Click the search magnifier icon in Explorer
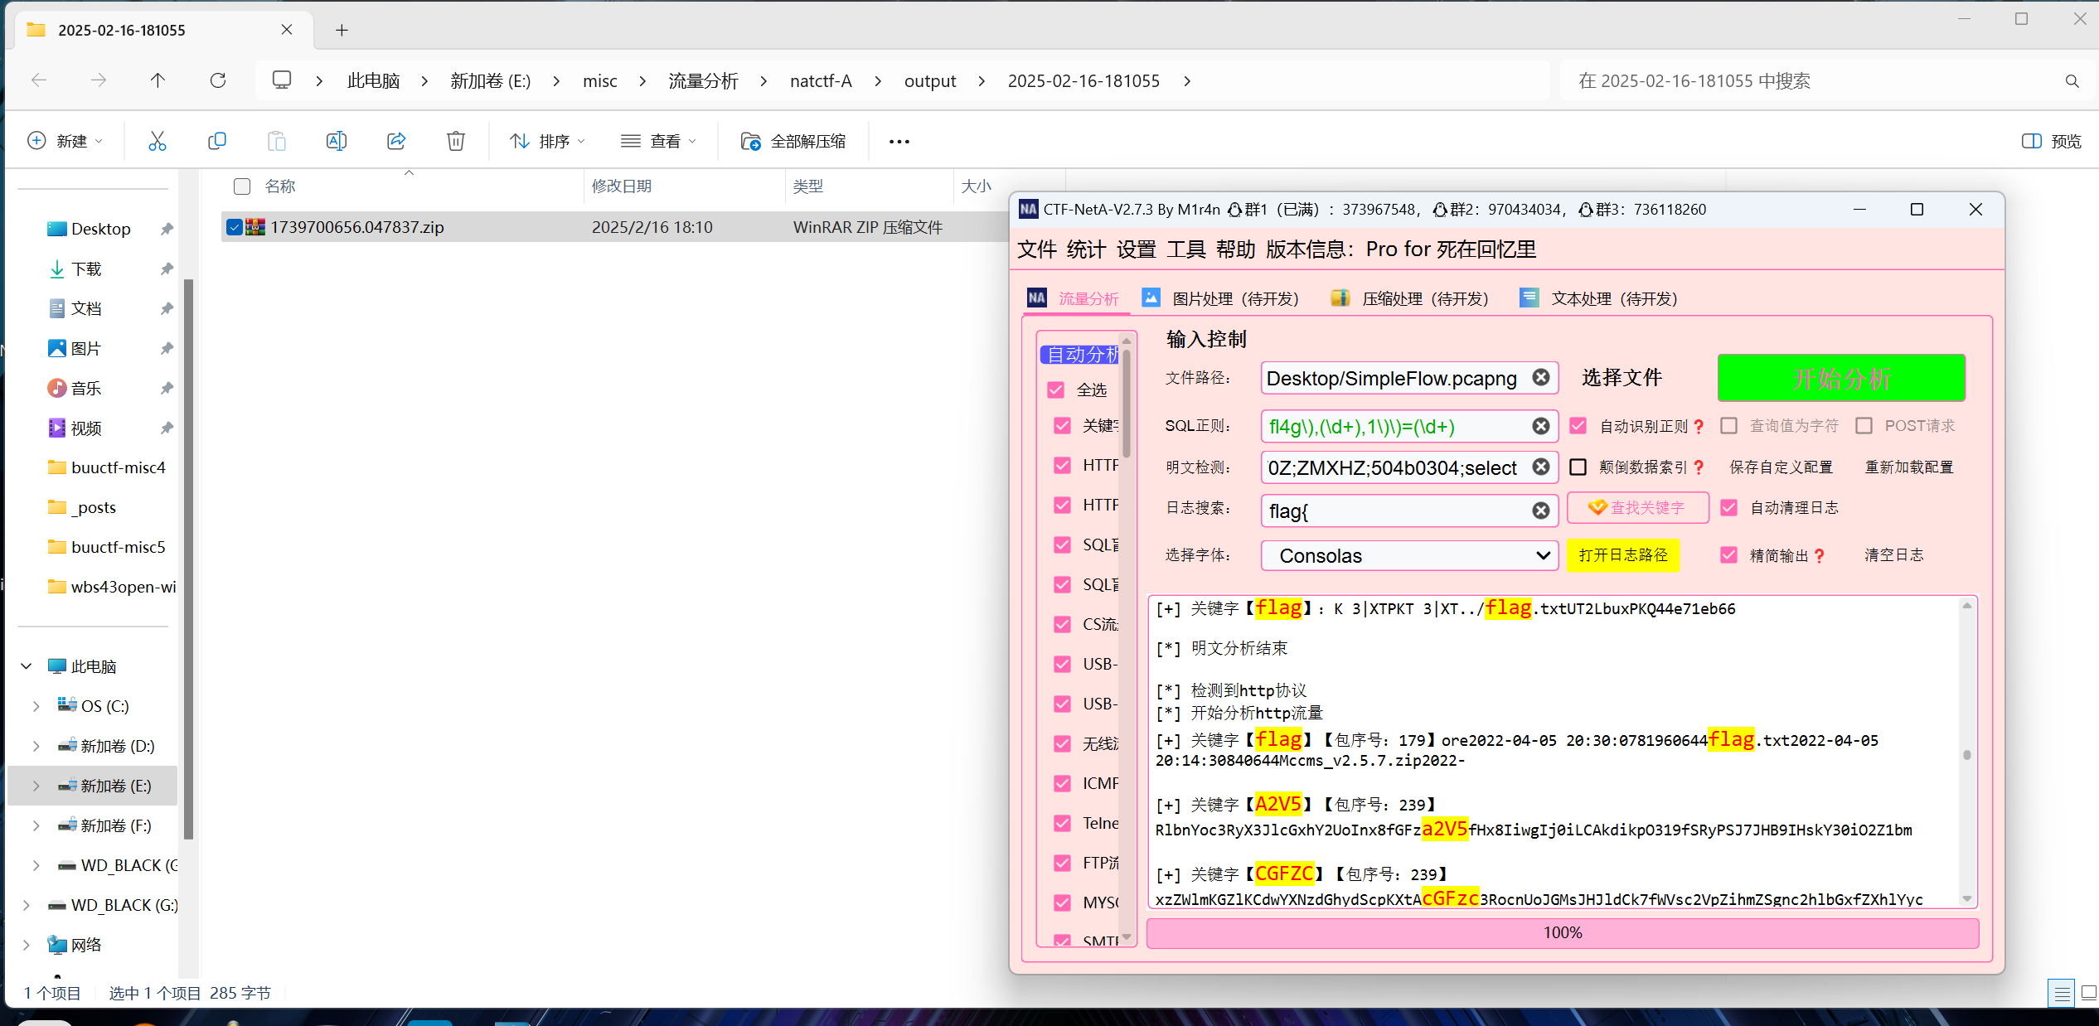 point(2072,81)
